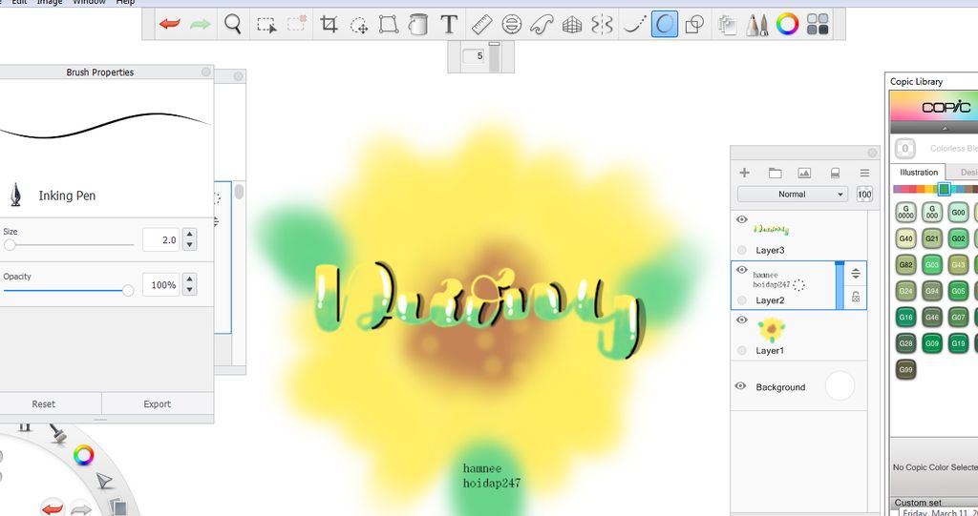Image resolution: width=978 pixels, height=516 pixels.
Task: Pick the G00 Copic color swatch
Action: tap(959, 212)
